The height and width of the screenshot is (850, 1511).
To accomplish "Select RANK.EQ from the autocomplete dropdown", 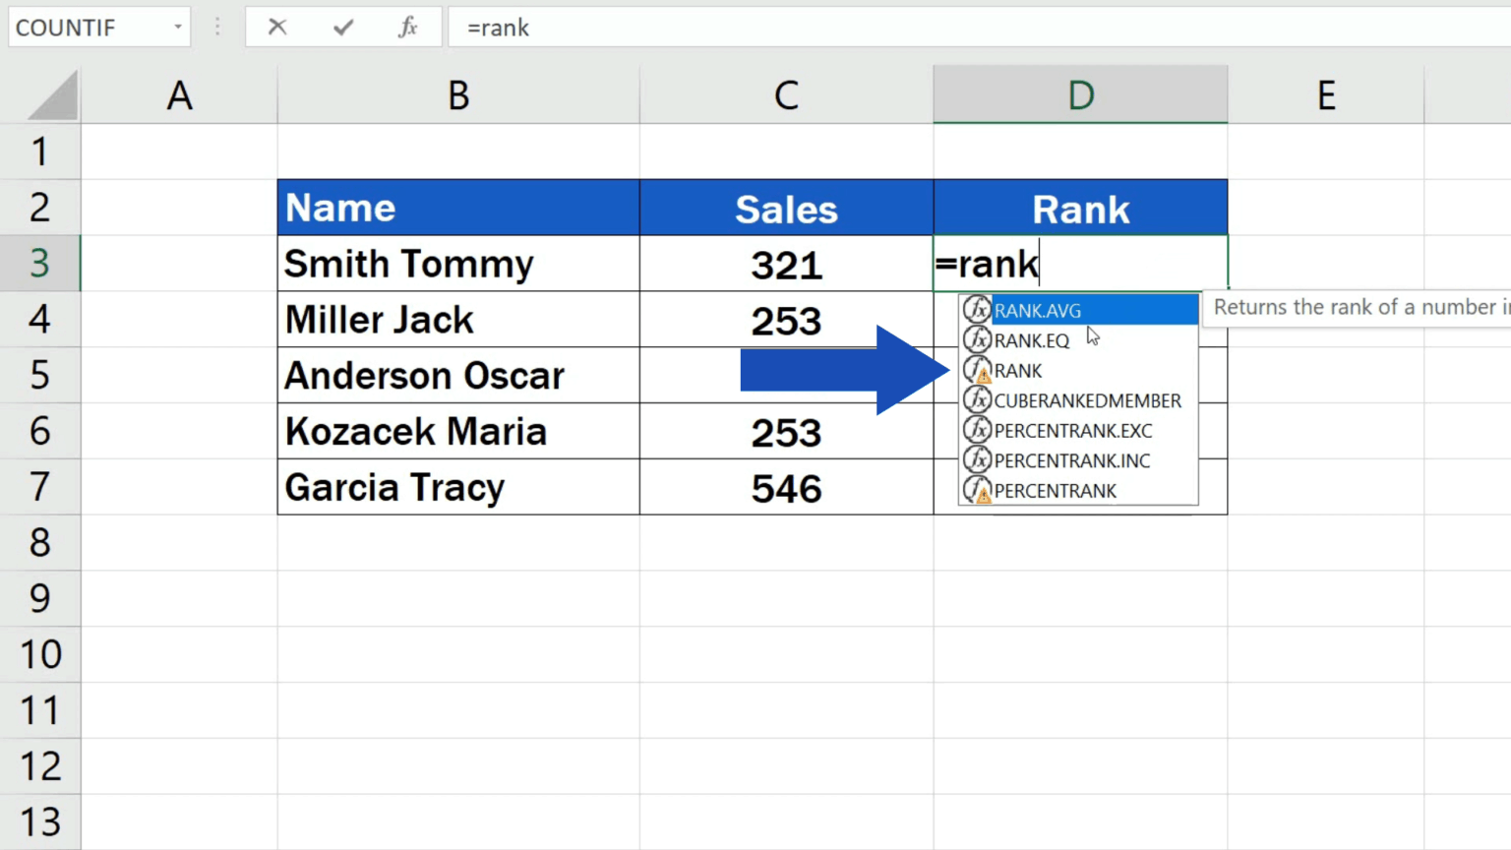I will 1031,340.
